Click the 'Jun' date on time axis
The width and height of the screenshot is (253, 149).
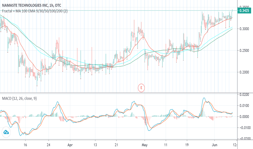pyautogui.click(x=214, y=145)
